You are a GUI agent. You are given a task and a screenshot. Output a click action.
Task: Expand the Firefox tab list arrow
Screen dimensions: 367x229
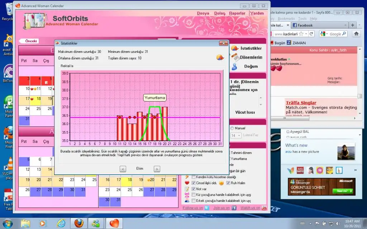pos(359,25)
